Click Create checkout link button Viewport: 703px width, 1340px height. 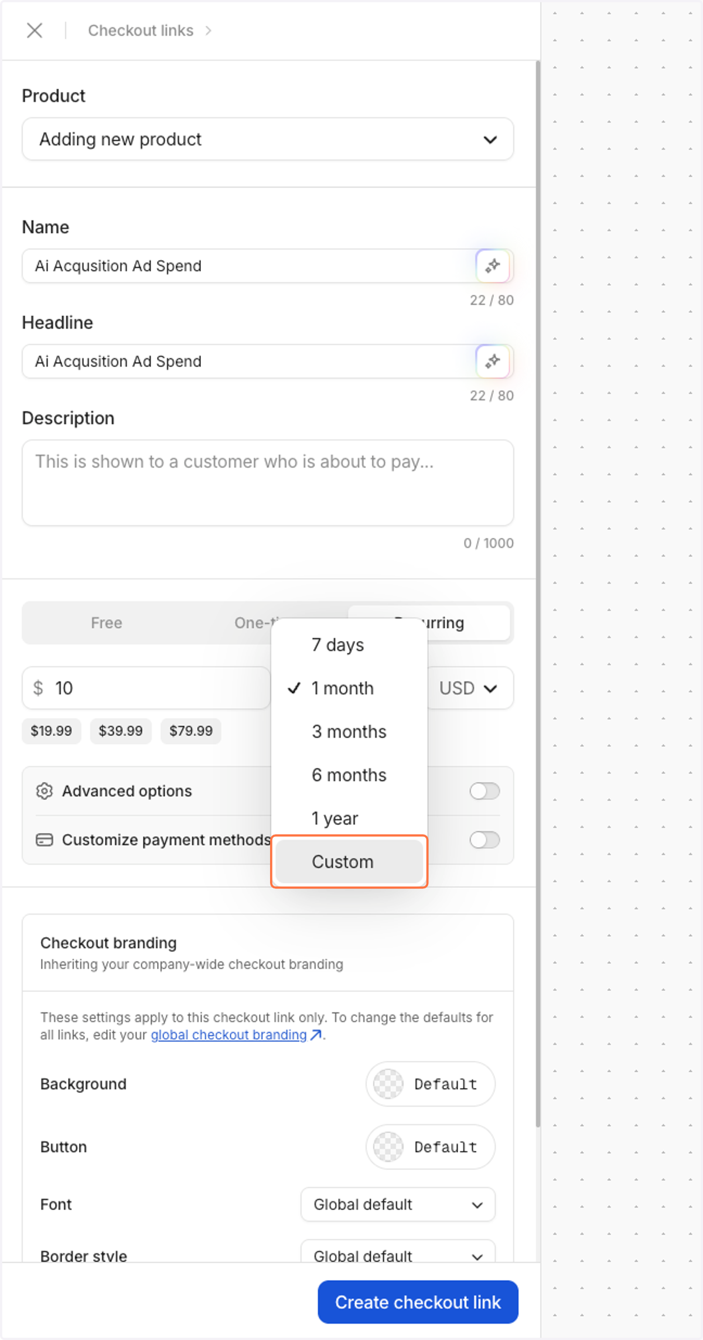coord(418,1302)
